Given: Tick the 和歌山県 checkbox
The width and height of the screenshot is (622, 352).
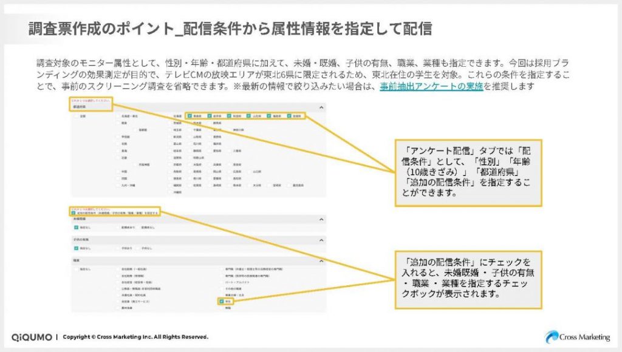Looking at the screenshot, I should tap(190, 158).
